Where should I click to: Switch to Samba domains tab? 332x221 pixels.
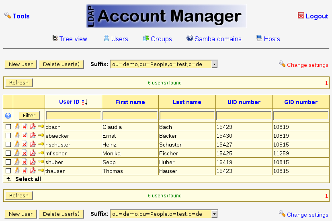pyautogui.click(x=214, y=39)
